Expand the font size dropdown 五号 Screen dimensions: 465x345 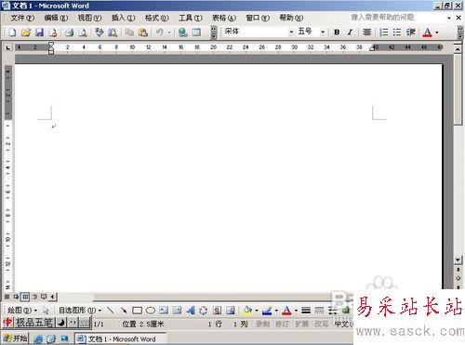click(x=323, y=32)
